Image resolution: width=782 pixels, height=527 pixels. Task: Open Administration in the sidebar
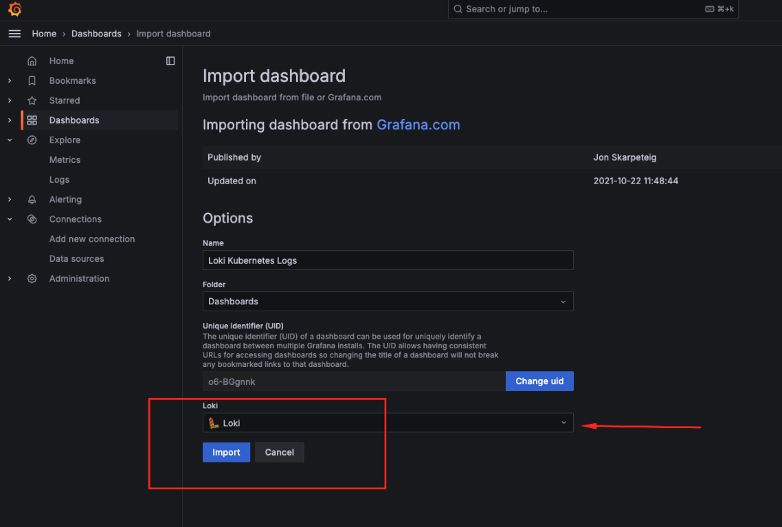[79, 279]
